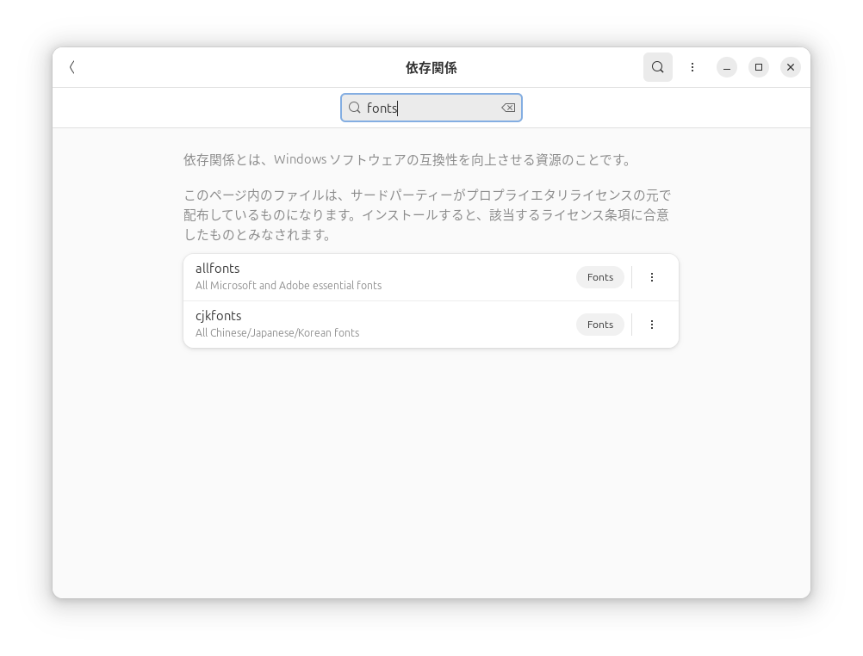Go back with the header back arrow

[x=72, y=67]
